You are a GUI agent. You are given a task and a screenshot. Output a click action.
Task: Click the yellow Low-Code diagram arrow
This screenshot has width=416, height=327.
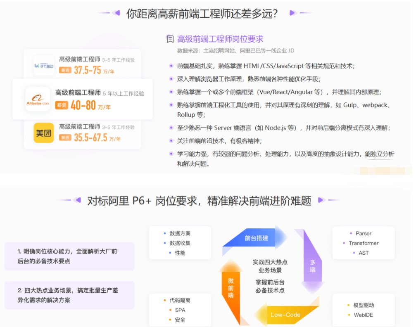(286, 315)
